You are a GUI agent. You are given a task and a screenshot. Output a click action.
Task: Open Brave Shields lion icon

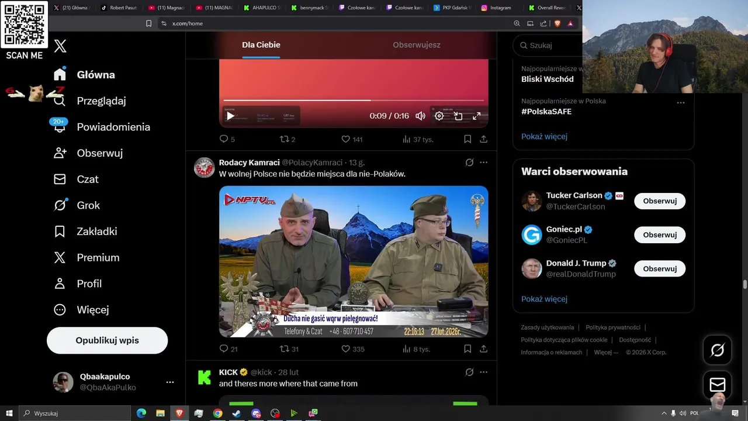[556, 23]
